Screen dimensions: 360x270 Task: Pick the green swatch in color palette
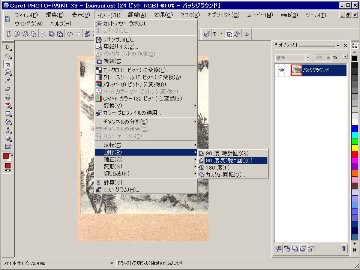[354, 141]
